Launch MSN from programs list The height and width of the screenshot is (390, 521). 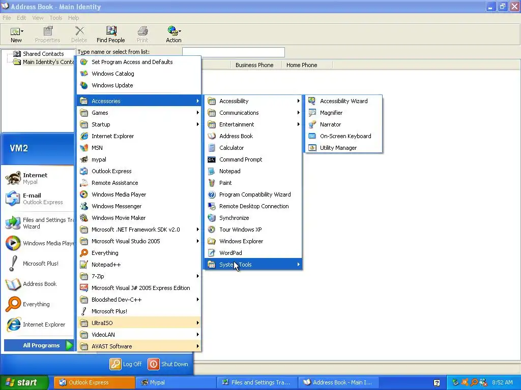[139, 148]
